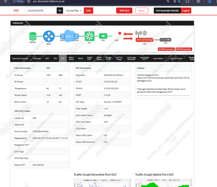Open the browser extensions puzzle icon
Viewport: 217px width, 187px height.
click(187, 1)
